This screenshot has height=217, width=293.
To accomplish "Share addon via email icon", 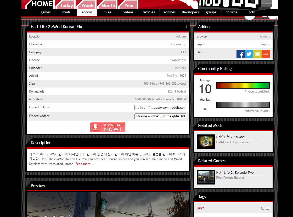I will click(257, 54).
